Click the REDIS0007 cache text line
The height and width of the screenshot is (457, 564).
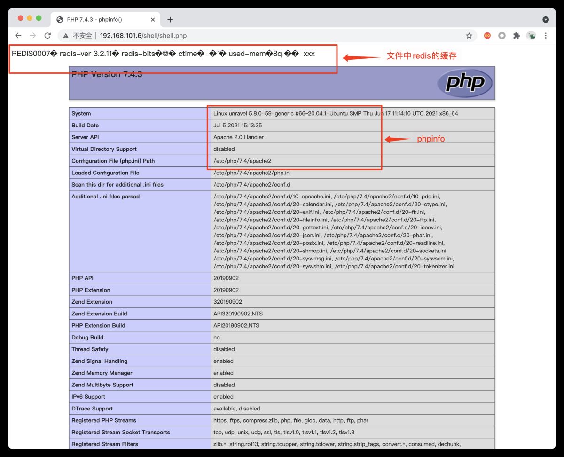(x=163, y=54)
